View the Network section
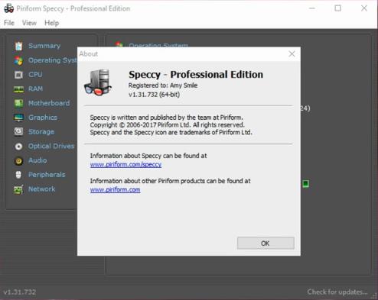Viewport: 378px width, 300px height. (41, 189)
